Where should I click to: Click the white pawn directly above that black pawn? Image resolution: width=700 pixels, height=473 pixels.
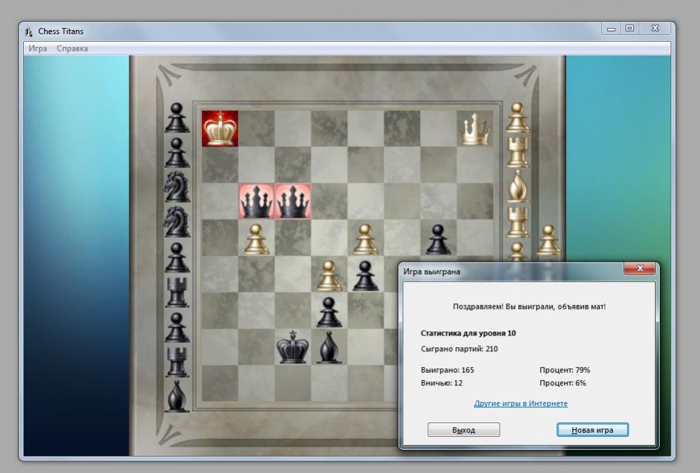[365, 239]
